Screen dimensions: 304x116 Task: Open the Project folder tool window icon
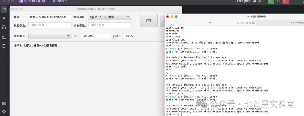click(x=4, y=10)
